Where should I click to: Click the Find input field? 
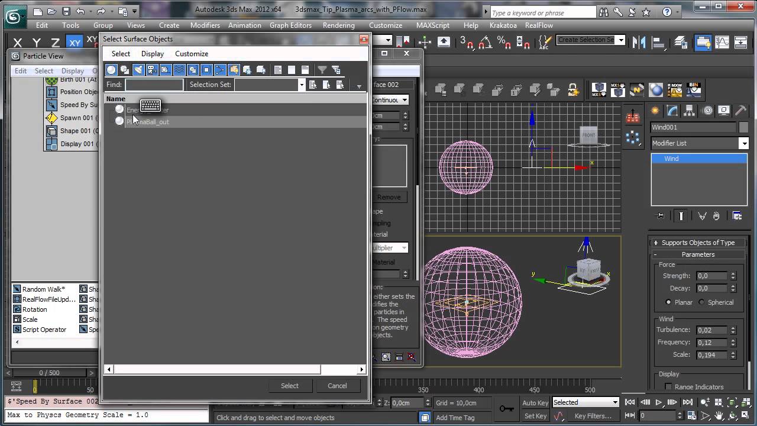154,85
